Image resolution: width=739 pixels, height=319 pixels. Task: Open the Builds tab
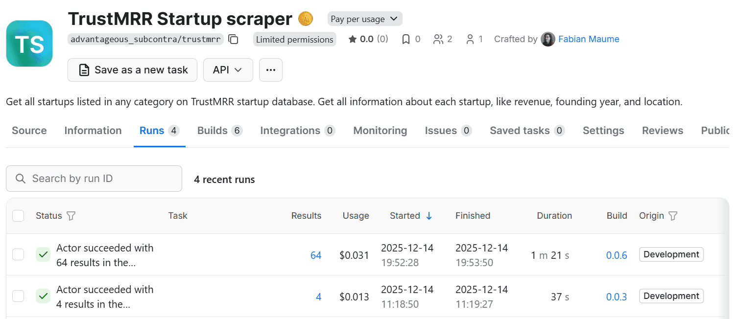pos(220,131)
